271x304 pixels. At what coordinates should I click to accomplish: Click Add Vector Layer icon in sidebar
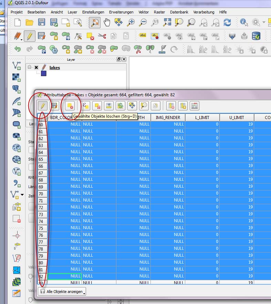[x=16, y=66]
